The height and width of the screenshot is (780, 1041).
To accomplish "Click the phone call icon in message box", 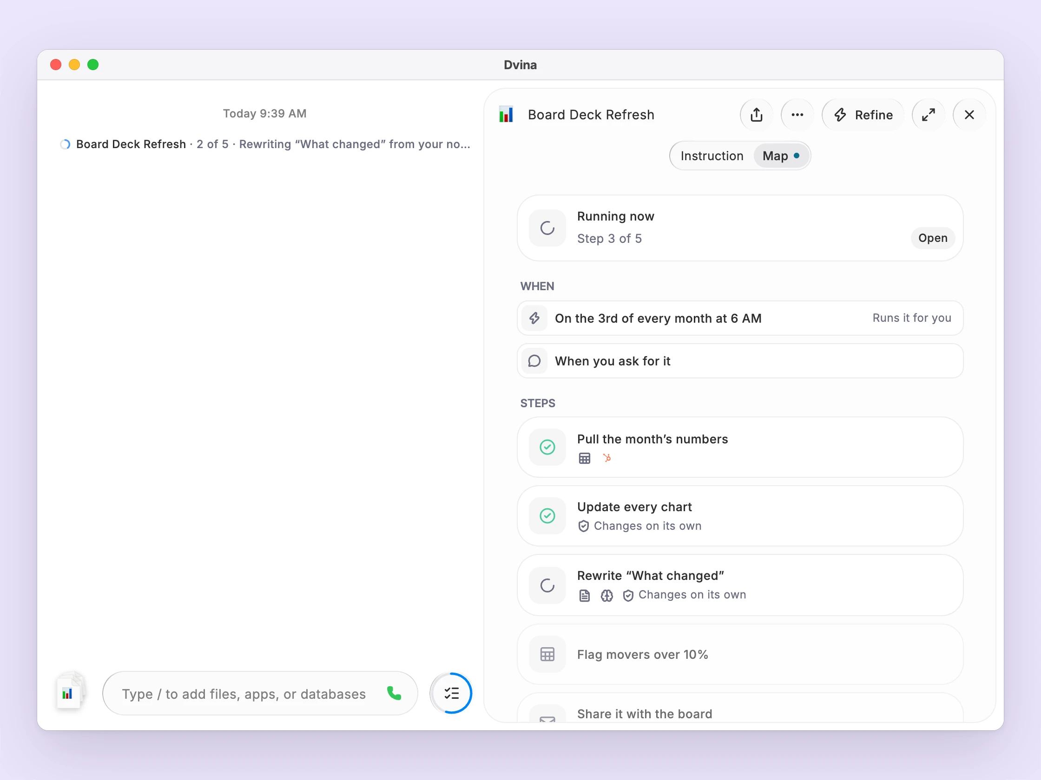I will point(394,693).
